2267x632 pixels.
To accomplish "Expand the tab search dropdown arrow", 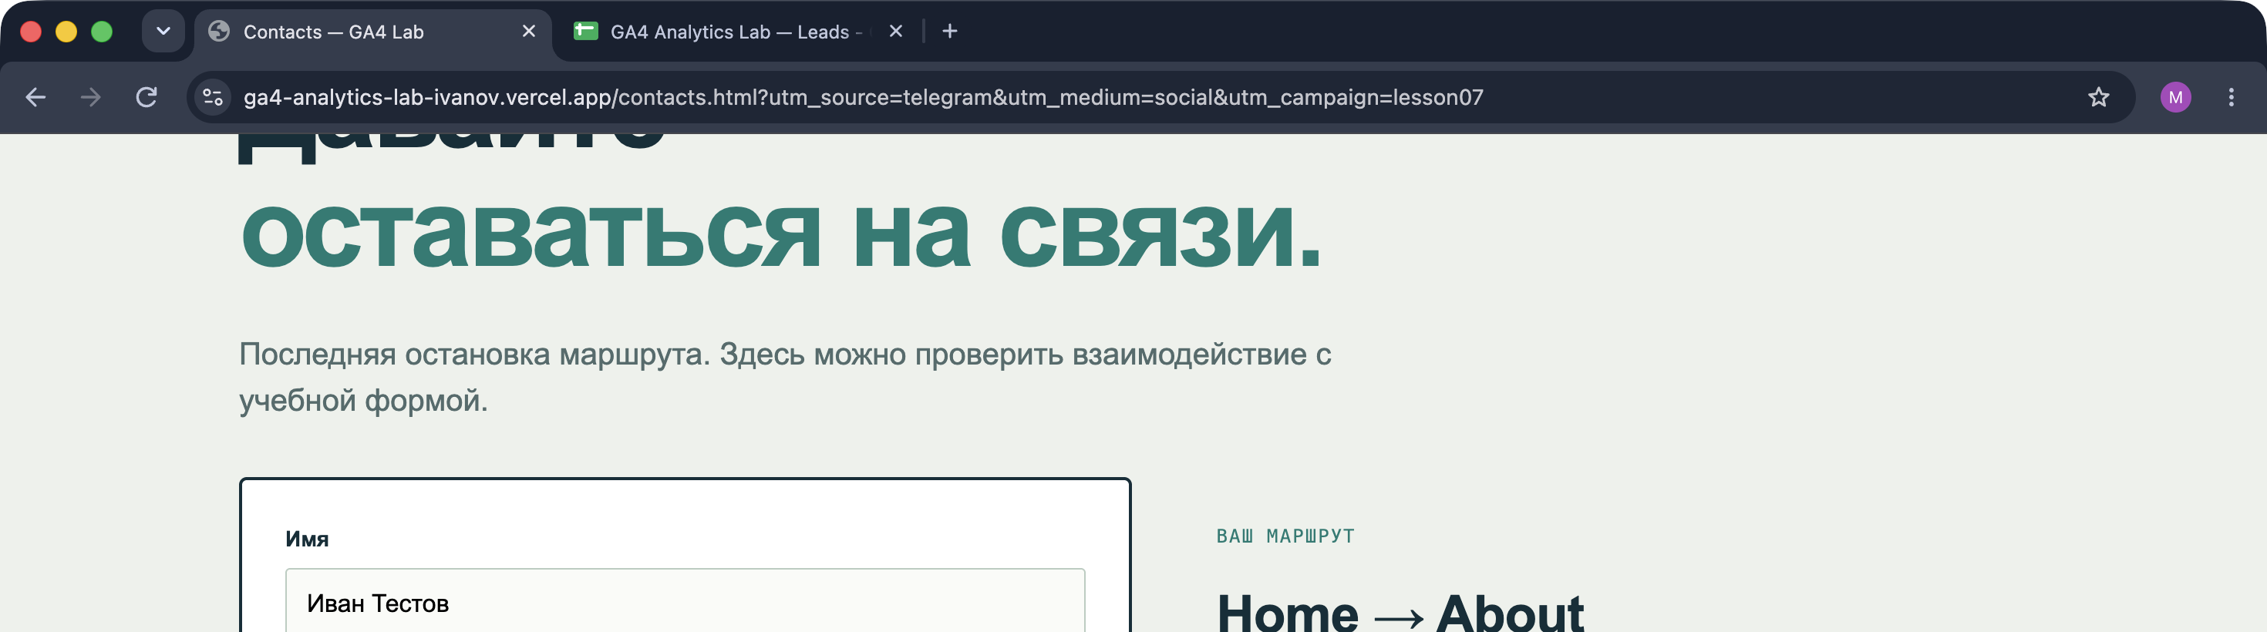I will tap(163, 32).
